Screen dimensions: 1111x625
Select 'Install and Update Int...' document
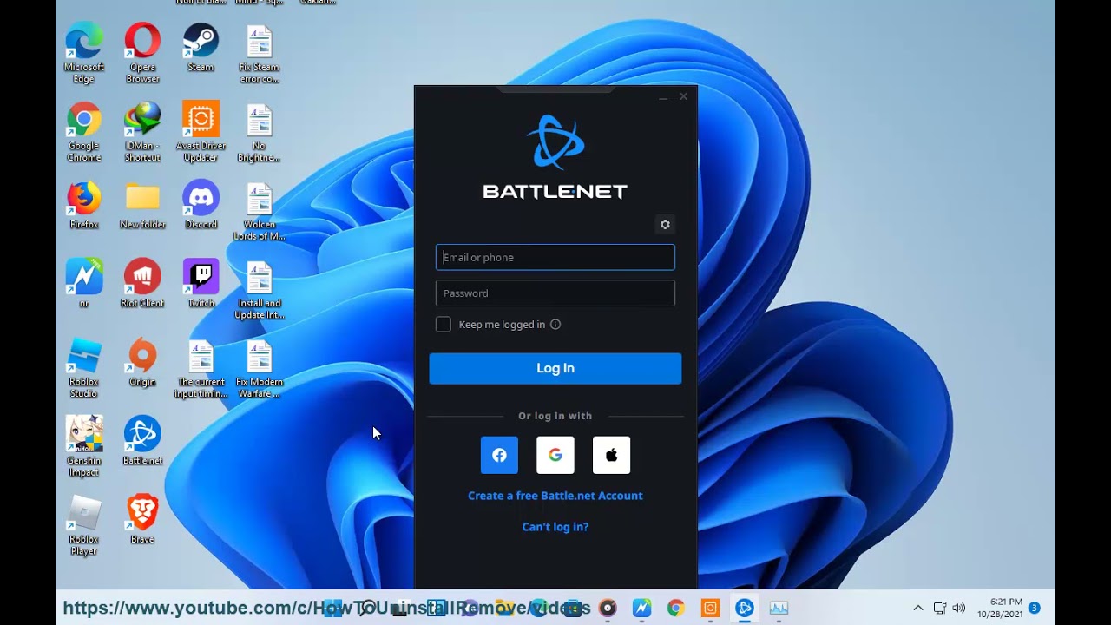click(x=259, y=291)
